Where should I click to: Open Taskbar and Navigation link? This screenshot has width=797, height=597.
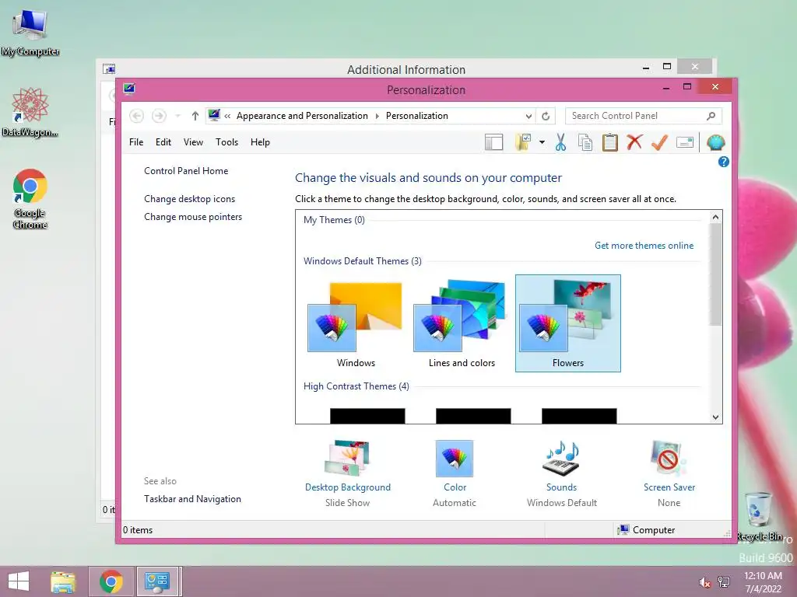tap(193, 499)
